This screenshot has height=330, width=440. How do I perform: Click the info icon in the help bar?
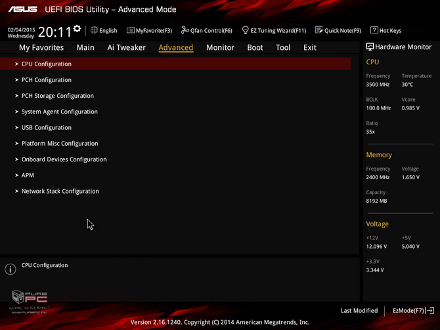(11, 270)
